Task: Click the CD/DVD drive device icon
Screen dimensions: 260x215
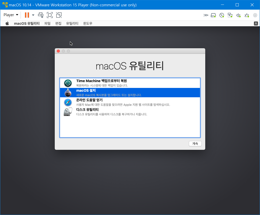Action: pos(222,15)
